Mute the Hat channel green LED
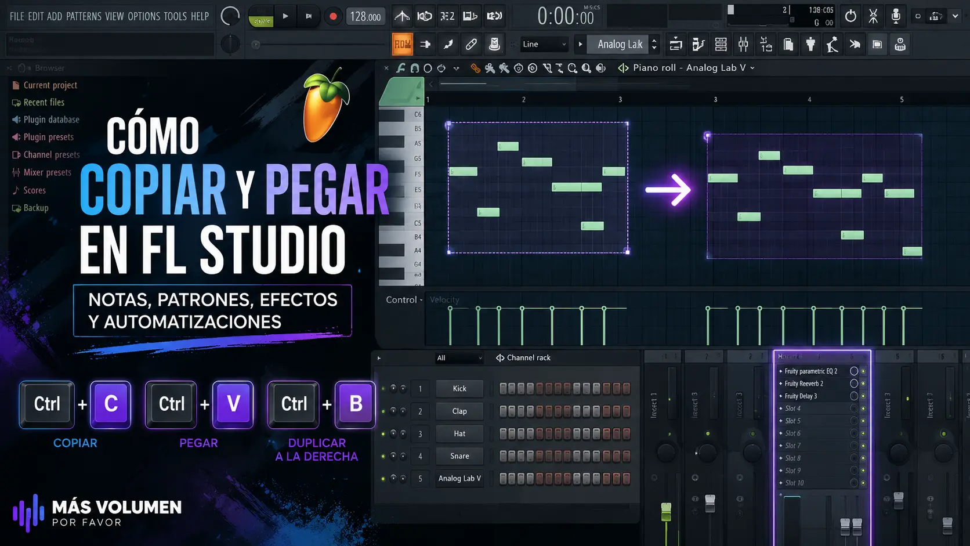 click(x=383, y=434)
